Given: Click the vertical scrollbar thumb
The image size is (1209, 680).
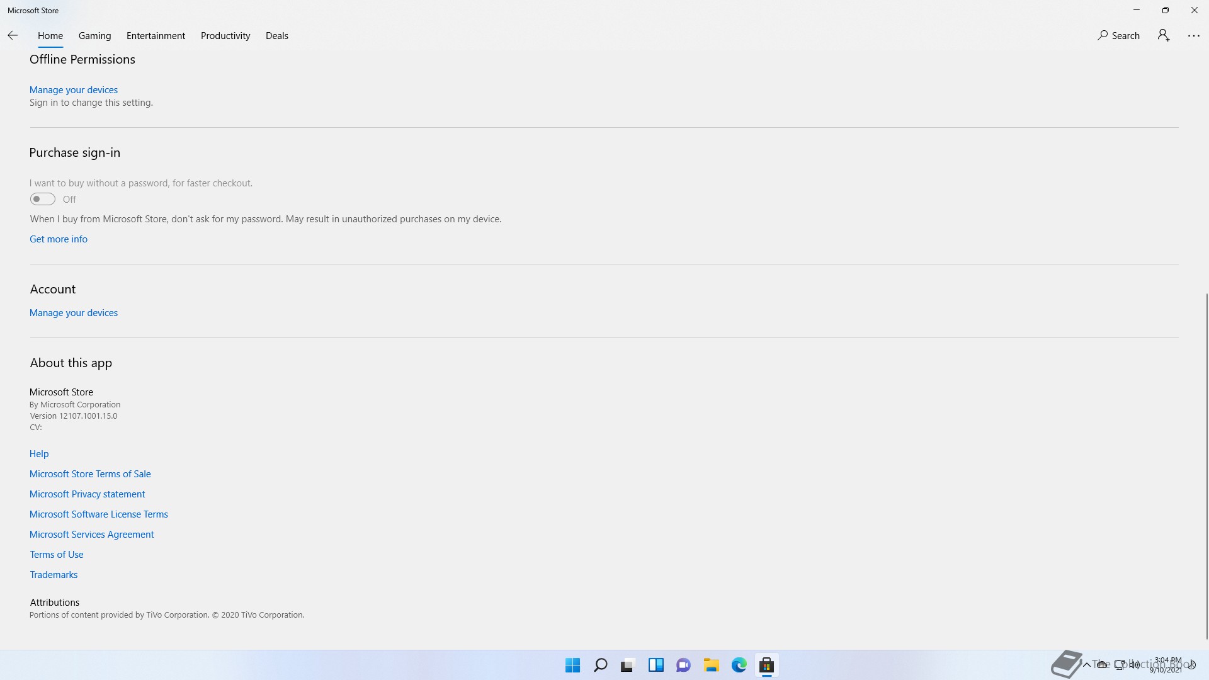Looking at the screenshot, I should click(x=1206, y=466).
